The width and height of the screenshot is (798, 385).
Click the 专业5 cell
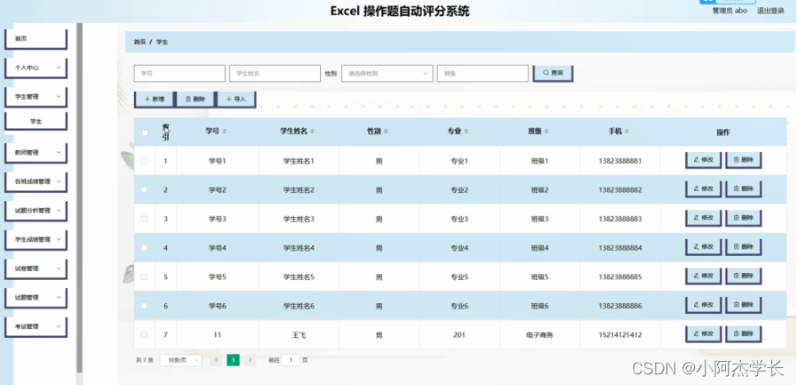click(459, 277)
